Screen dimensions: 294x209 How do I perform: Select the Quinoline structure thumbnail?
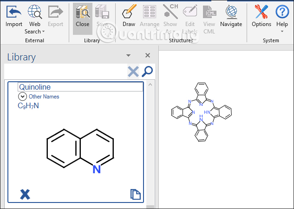[80, 151]
